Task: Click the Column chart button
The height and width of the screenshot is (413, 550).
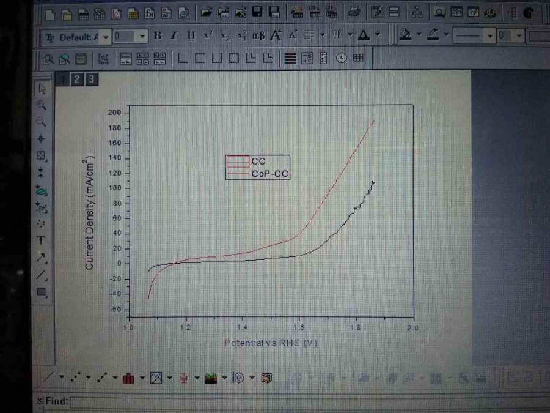Action: pyautogui.click(x=129, y=378)
